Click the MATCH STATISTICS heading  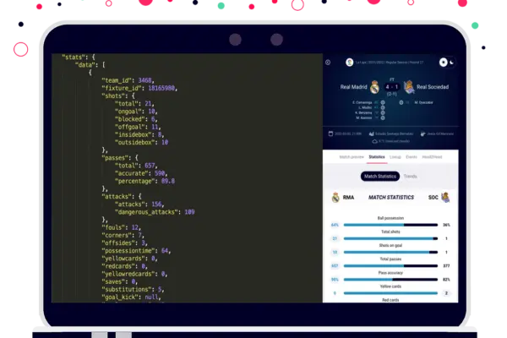(391, 197)
